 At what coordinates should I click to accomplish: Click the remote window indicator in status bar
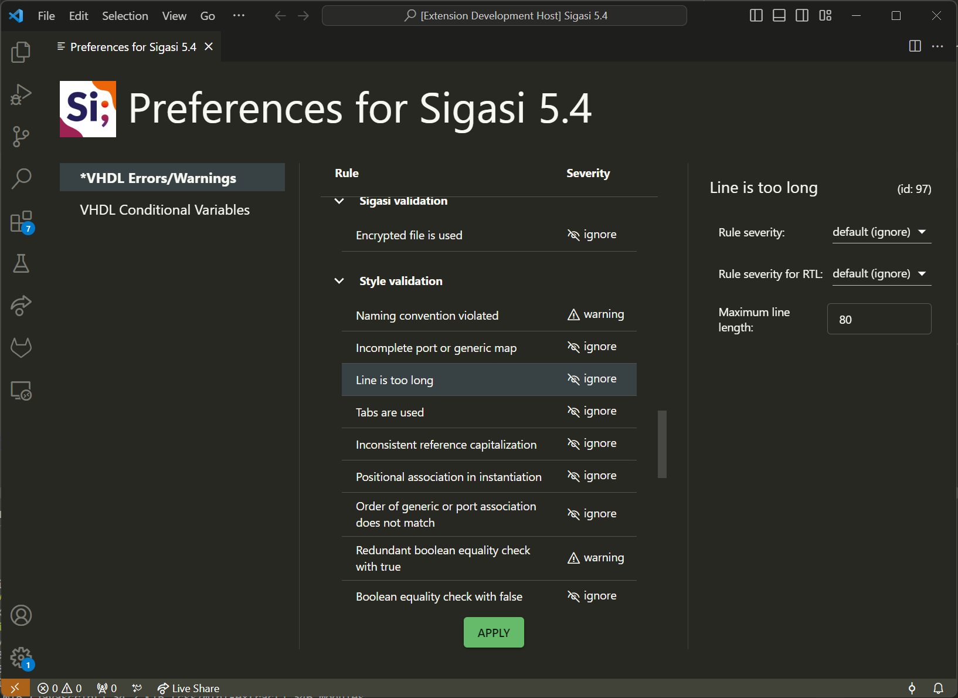coord(15,688)
